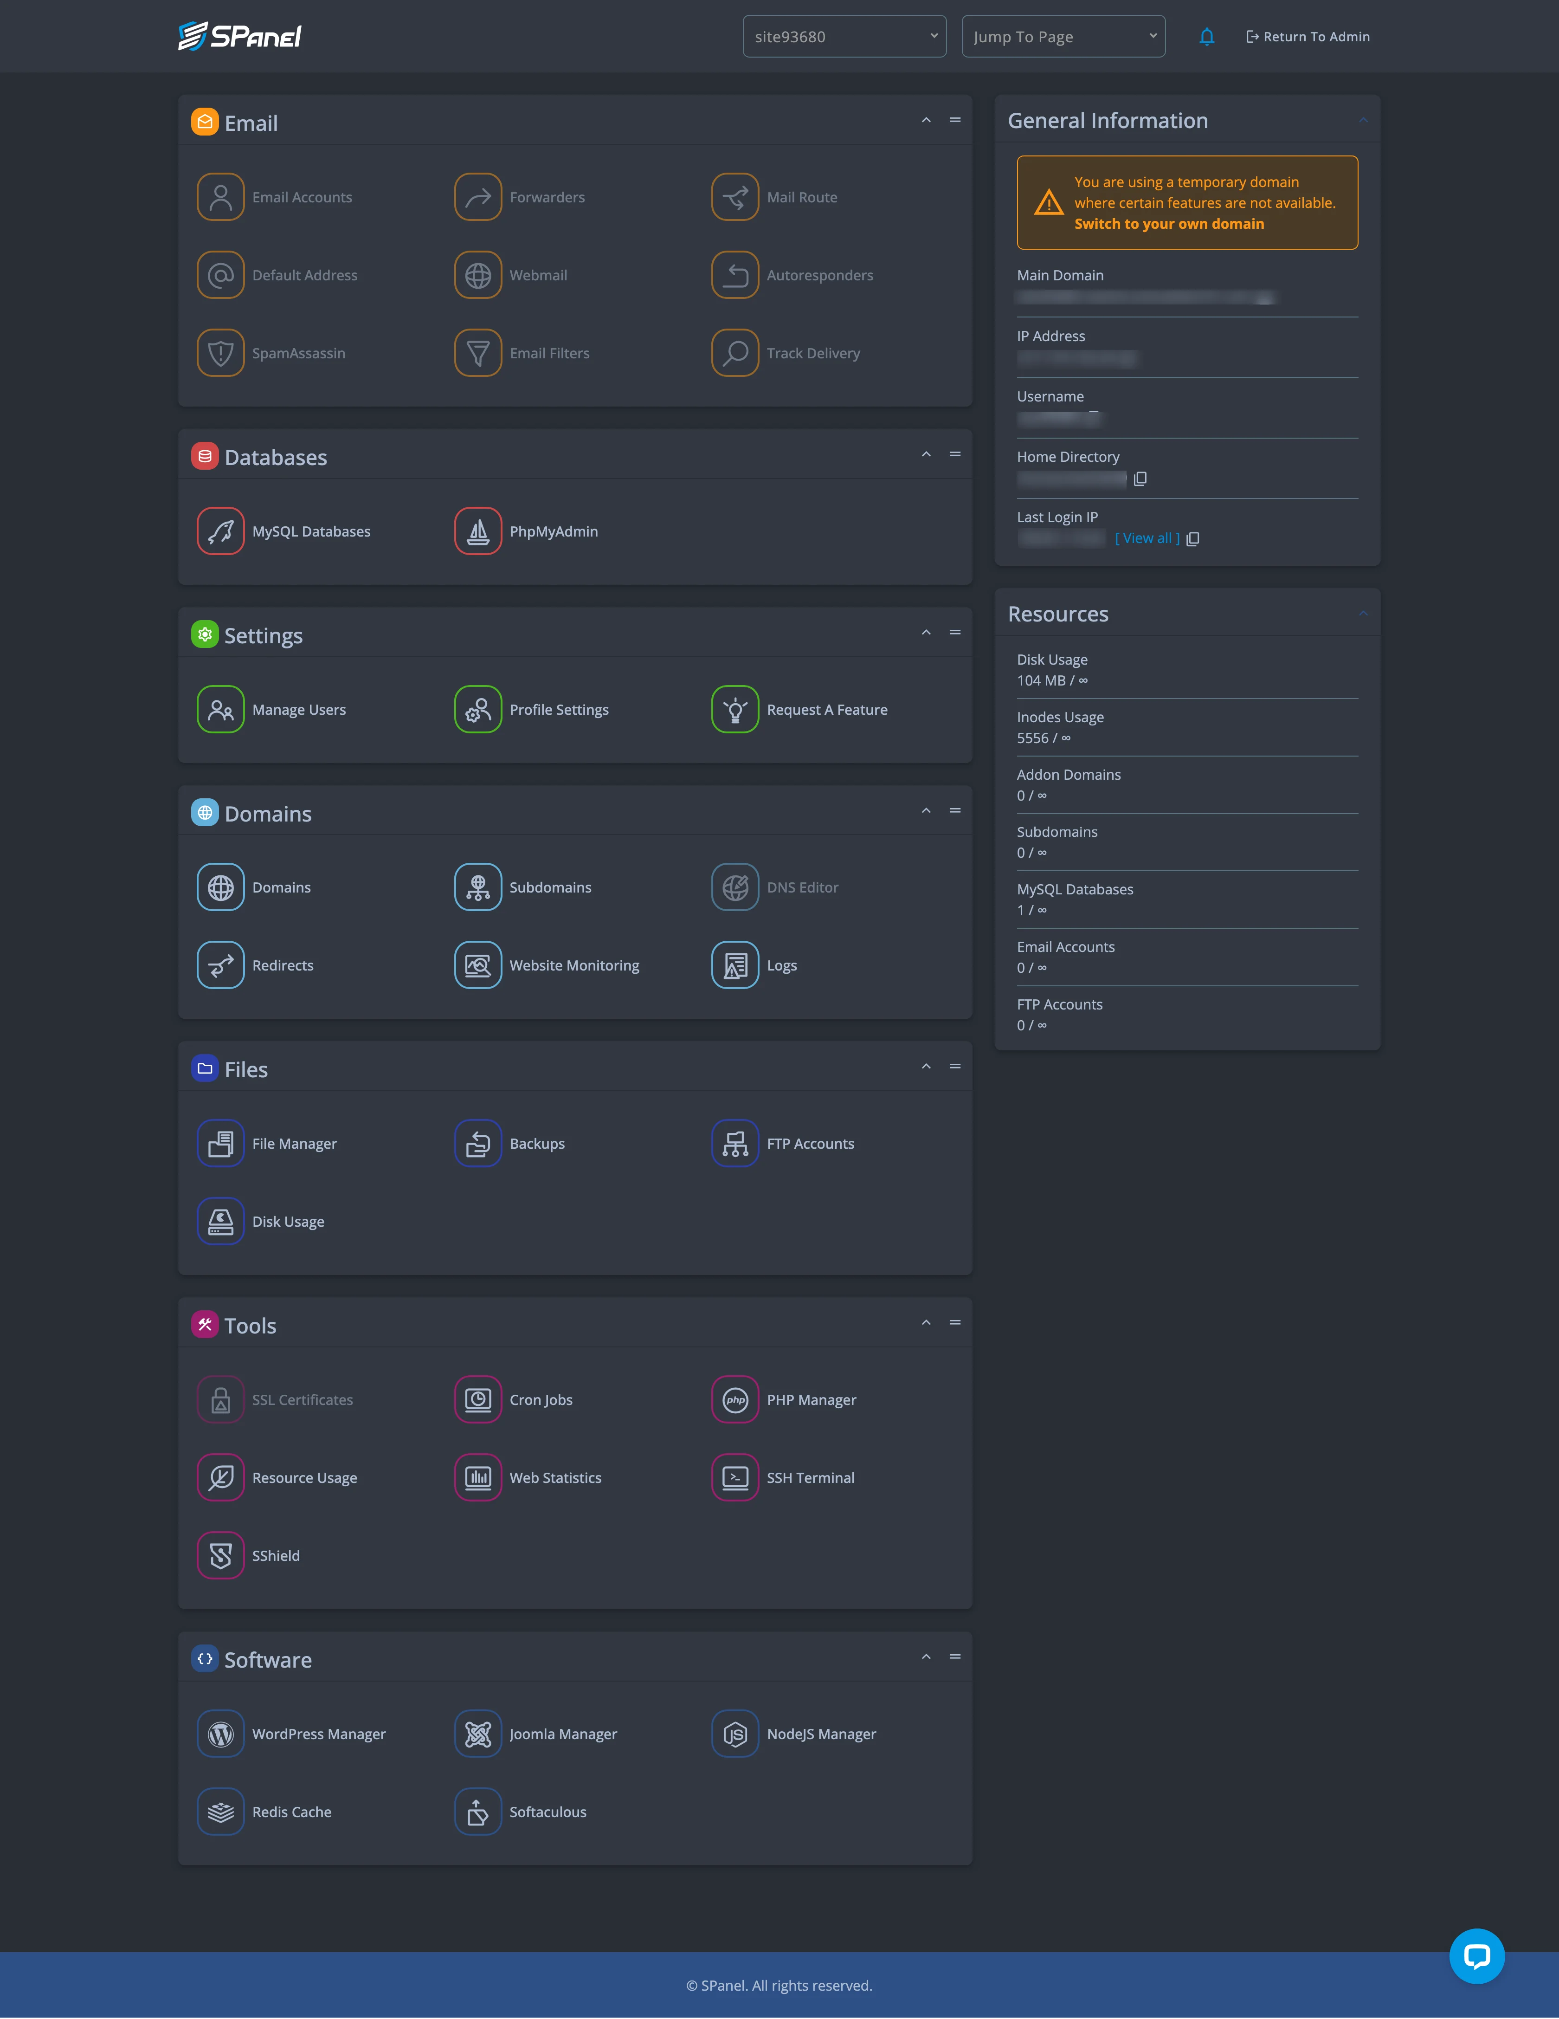
Task: Open PHP Manager icon
Action: (734, 1400)
